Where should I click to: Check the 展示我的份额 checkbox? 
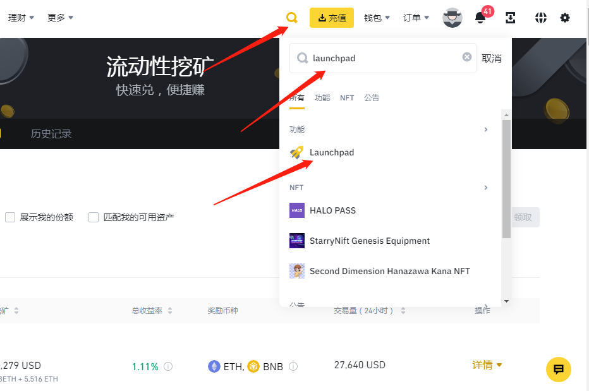point(10,217)
